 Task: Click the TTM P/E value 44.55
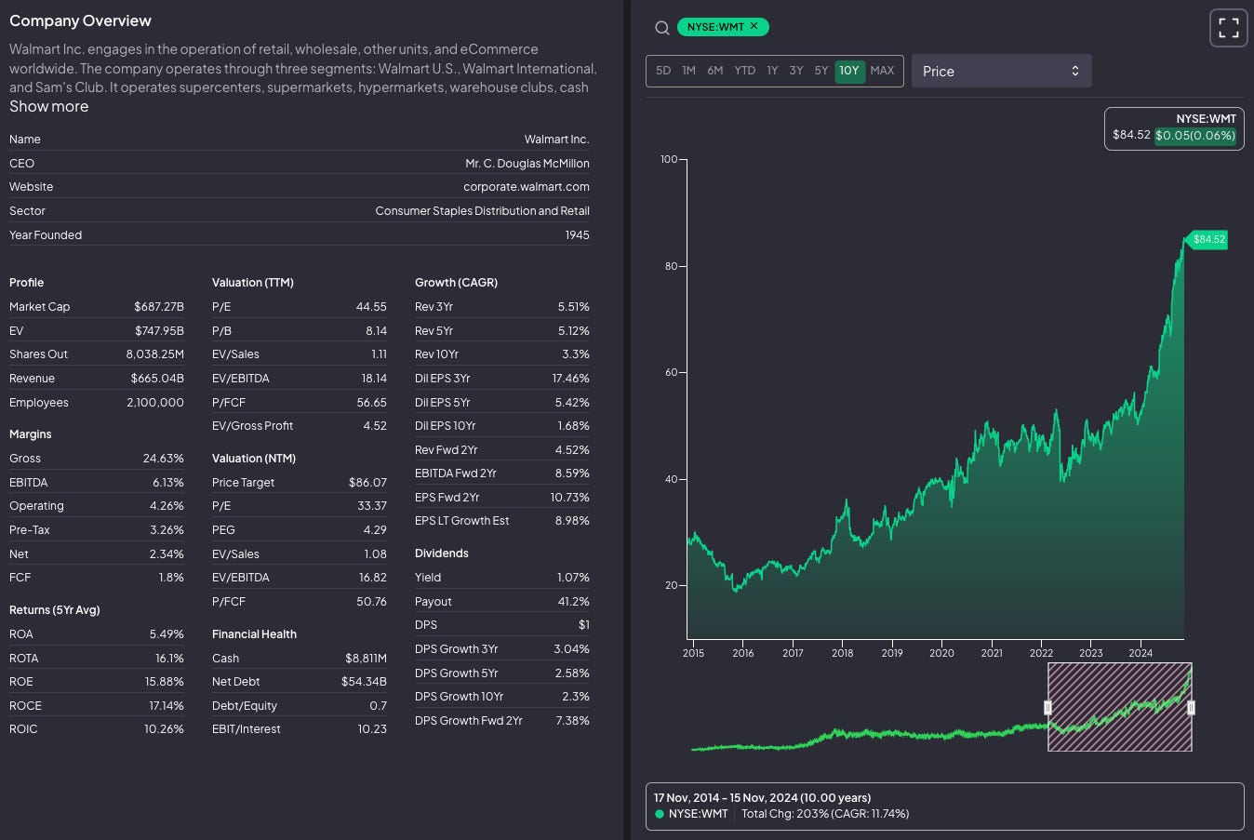point(371,307)
